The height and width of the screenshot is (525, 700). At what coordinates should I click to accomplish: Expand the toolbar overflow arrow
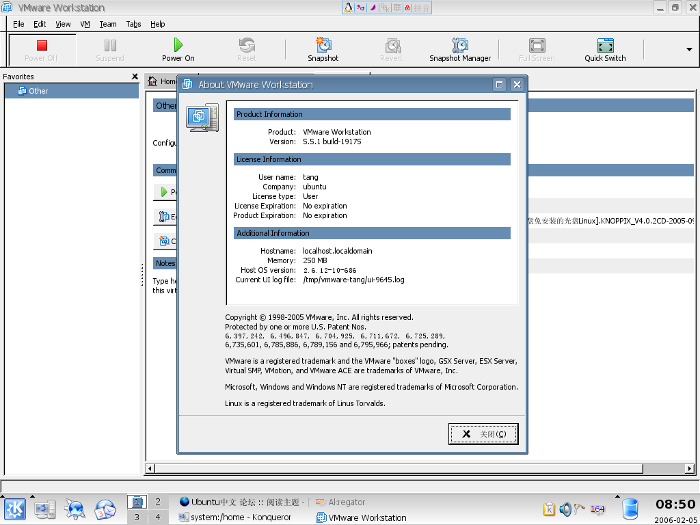(x=689, y=49)
